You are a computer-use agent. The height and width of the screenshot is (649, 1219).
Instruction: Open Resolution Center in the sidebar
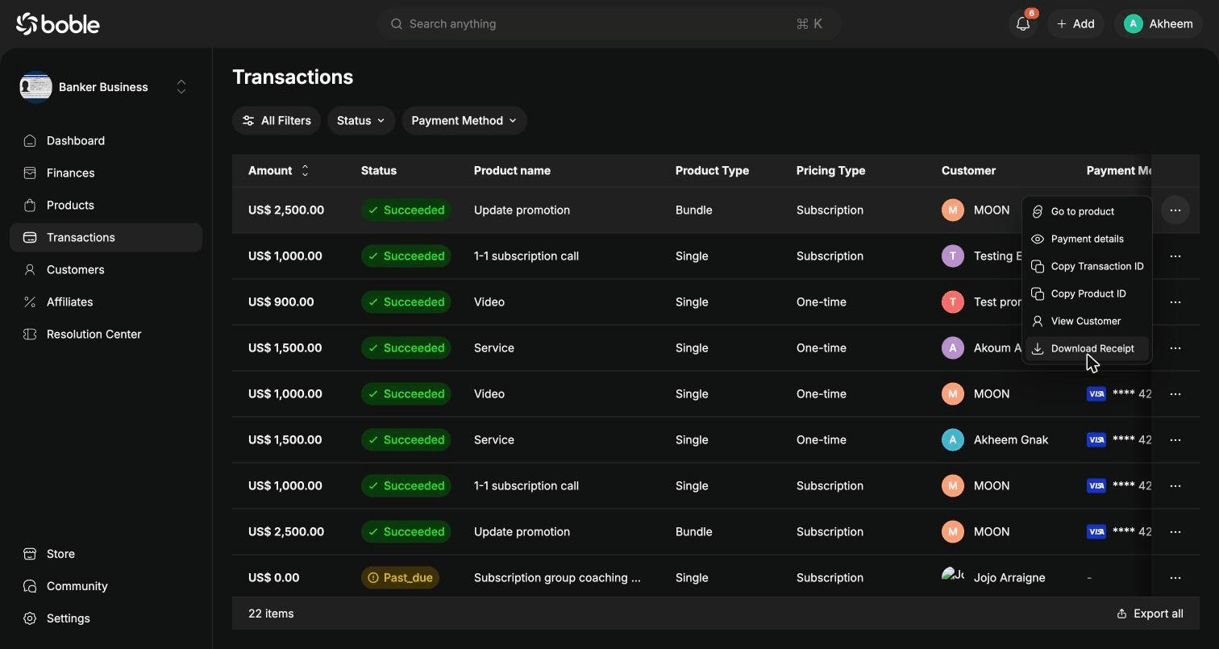(106, 334)
